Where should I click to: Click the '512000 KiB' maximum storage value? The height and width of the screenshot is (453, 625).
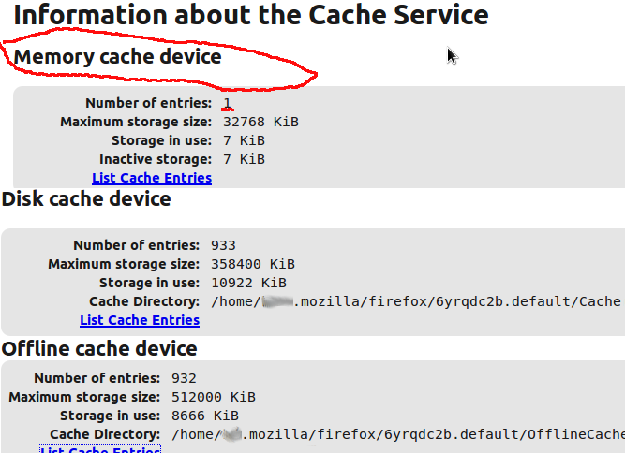tap(214, 397)
